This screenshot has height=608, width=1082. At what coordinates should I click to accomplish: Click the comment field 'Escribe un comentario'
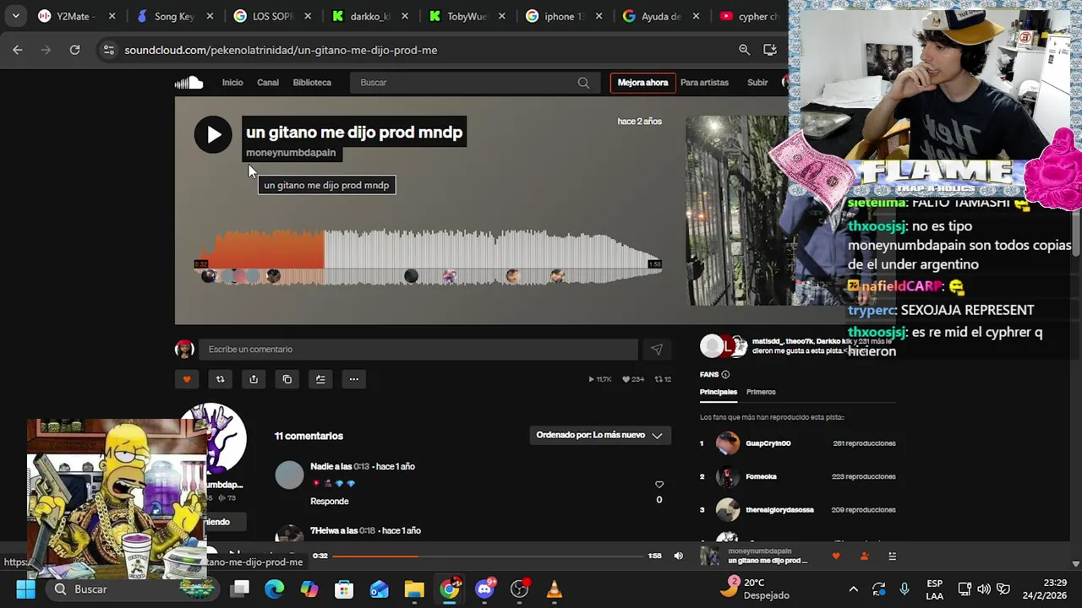[x=418, y=350]
